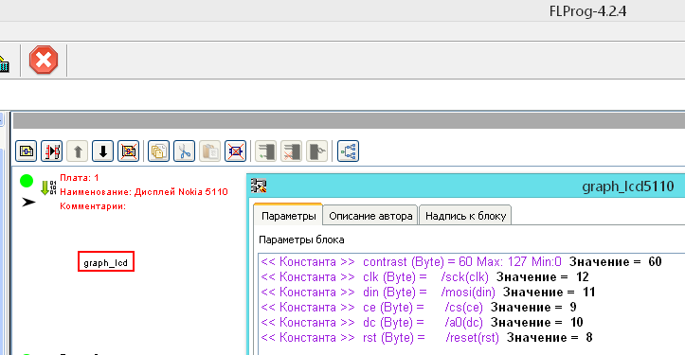
Task: Click Наименование: Дисплей Nokia 5110 label
Action: [144, 191]
